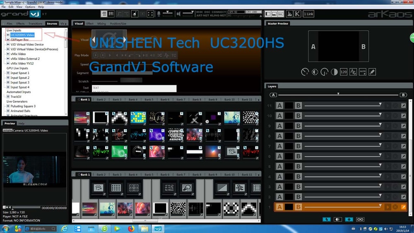Image resolution: width=414 pixels, height=233 pixels.
Task: Enable the 1 Link toggle in toolbar
Action: 308,14
